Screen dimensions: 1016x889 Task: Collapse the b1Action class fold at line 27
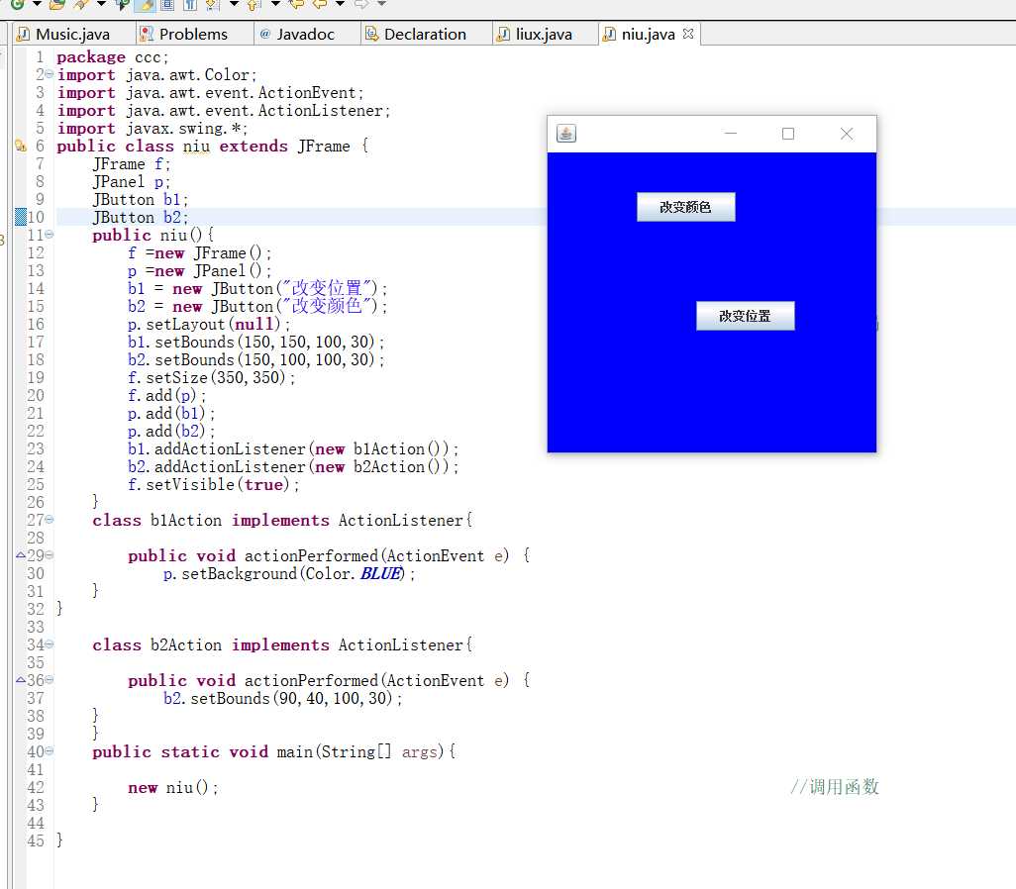click(50, 520)
